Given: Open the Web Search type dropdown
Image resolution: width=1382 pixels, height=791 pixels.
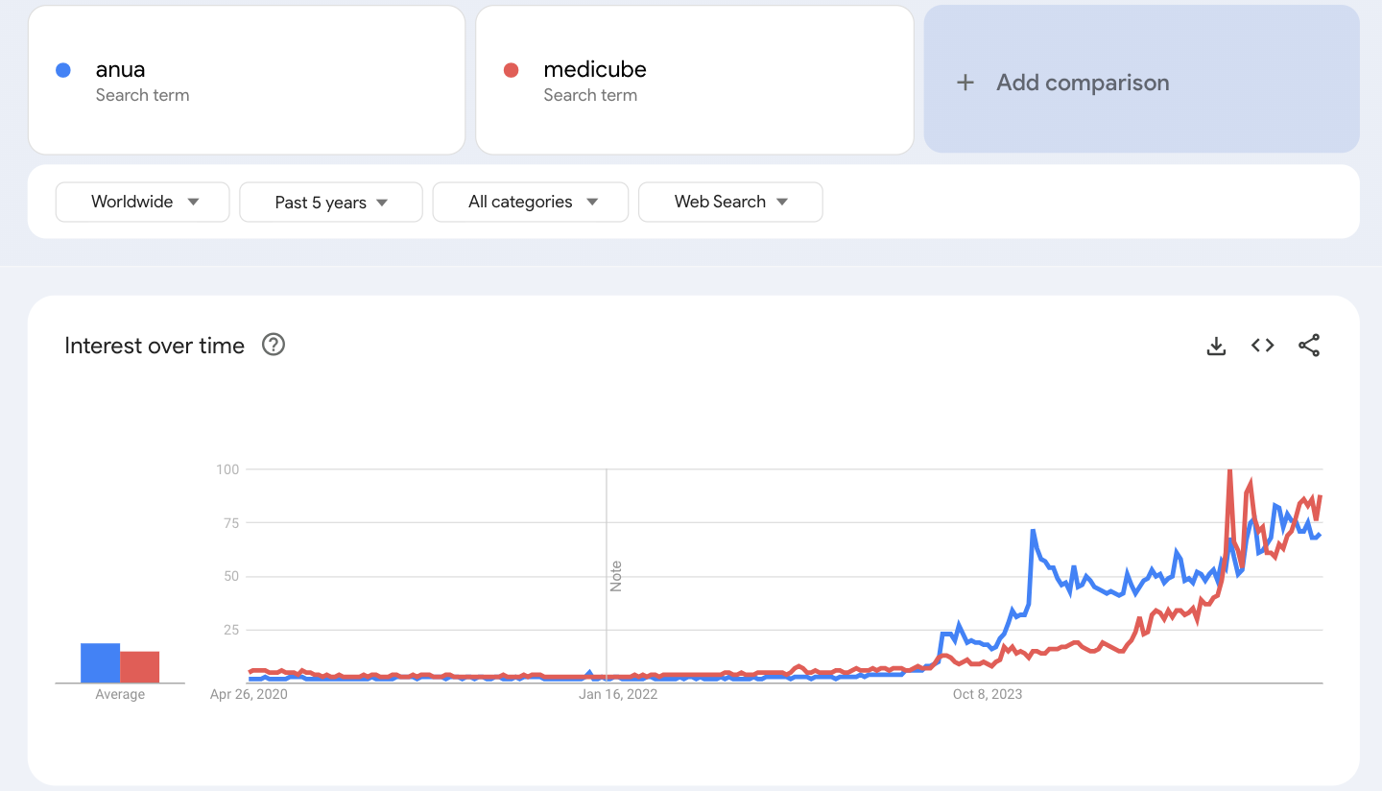Looking at the screenshot, I should [730, 202].
